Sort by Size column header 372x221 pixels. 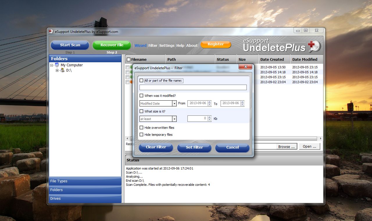pos(247,59)
